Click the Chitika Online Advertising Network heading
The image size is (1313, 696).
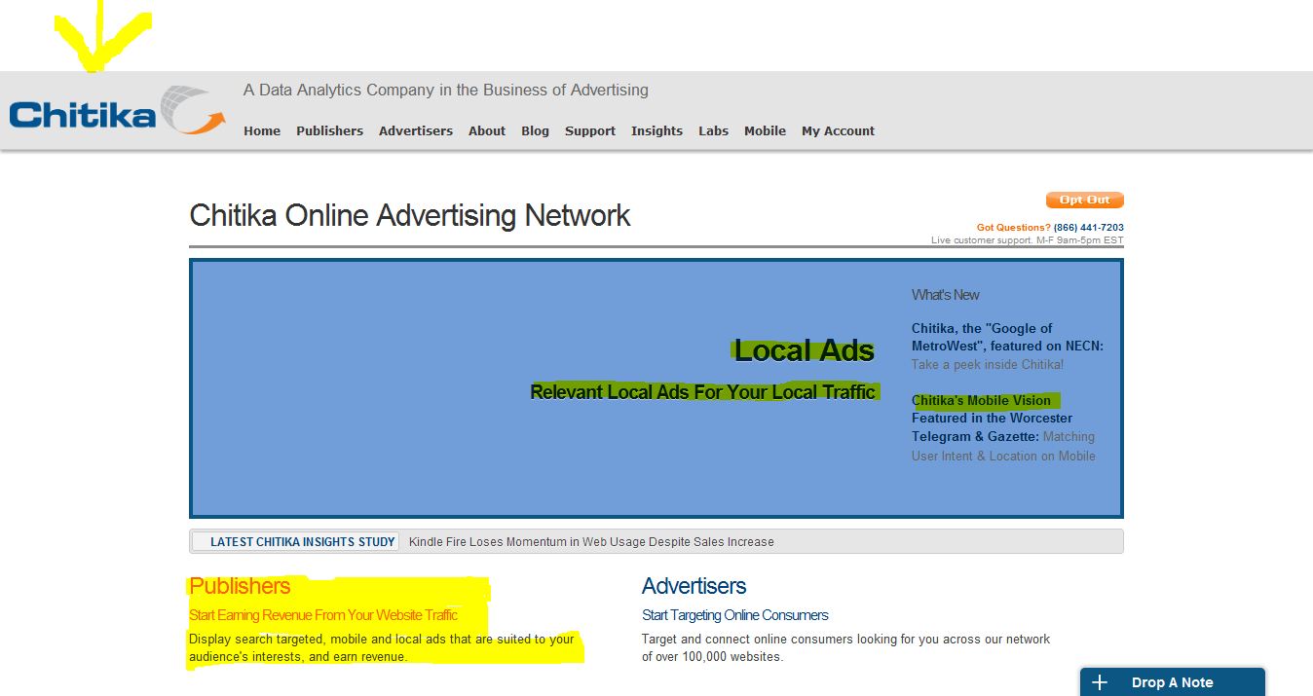coord(410,215)
